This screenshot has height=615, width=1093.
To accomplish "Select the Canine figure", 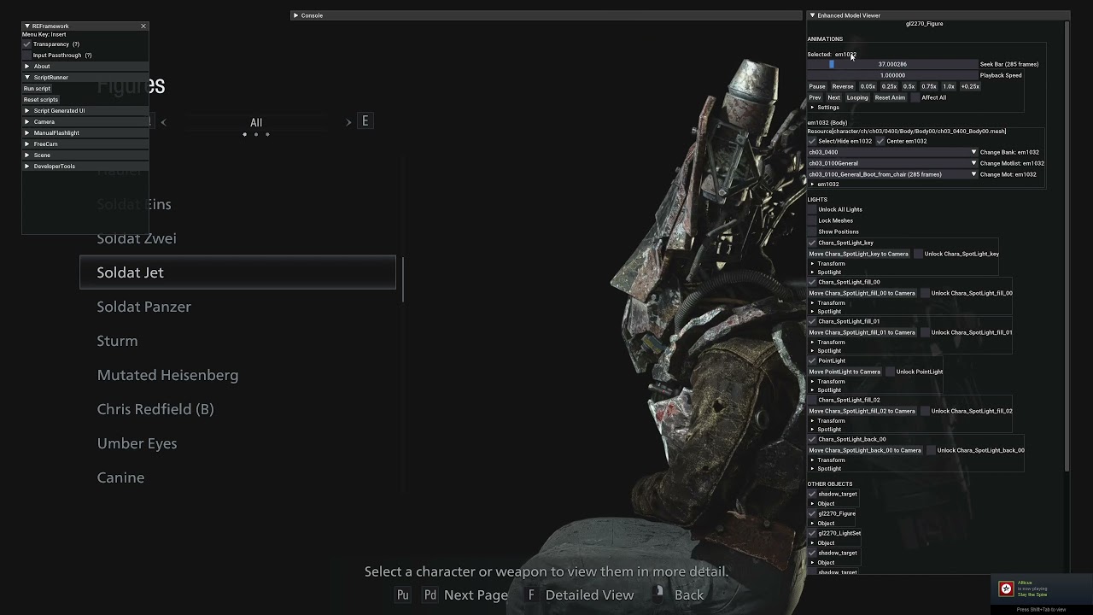I will coord(120,477).
